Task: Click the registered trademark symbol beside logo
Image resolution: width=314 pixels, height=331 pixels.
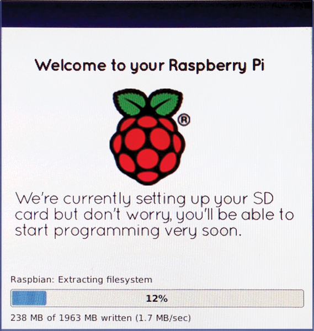Action: click(x=184, y=120)
